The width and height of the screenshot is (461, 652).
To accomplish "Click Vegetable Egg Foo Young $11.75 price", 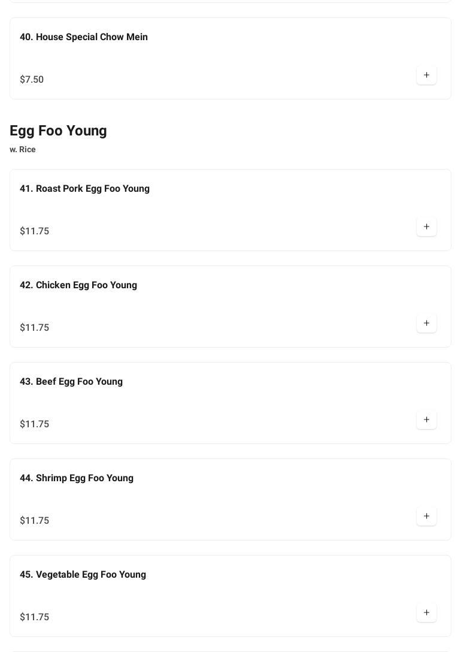I will pos(35,617).
